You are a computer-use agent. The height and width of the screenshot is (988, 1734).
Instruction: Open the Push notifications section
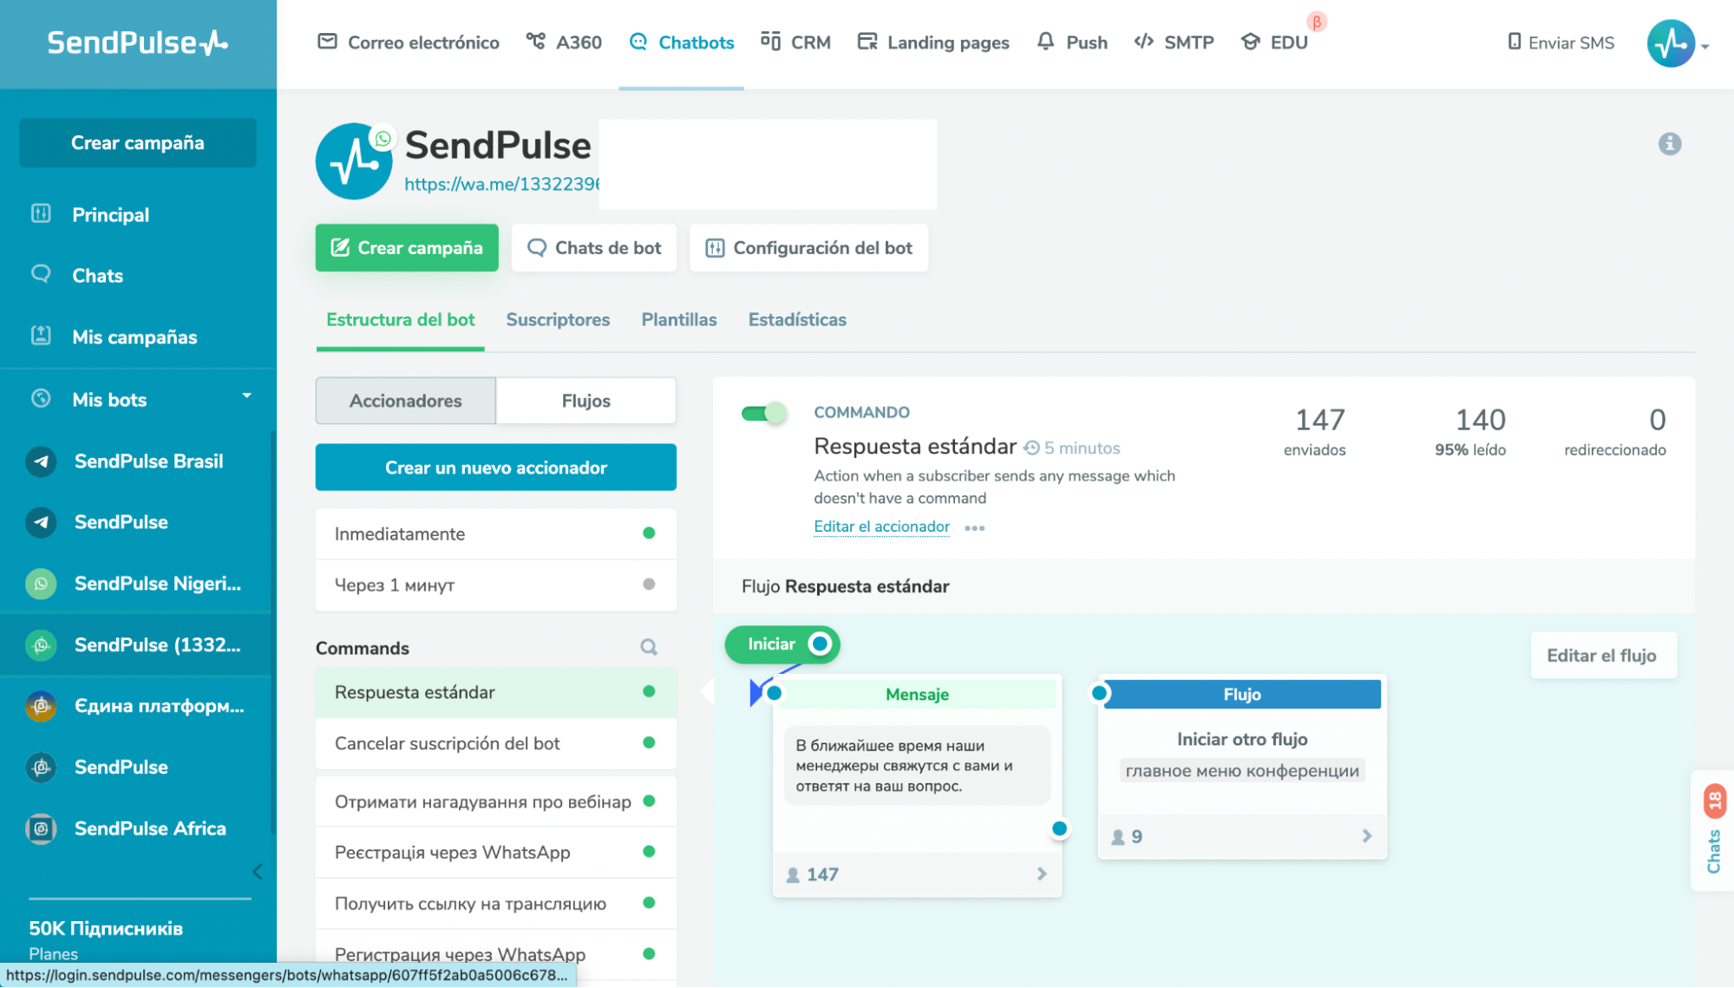(x=1072, y=43)
